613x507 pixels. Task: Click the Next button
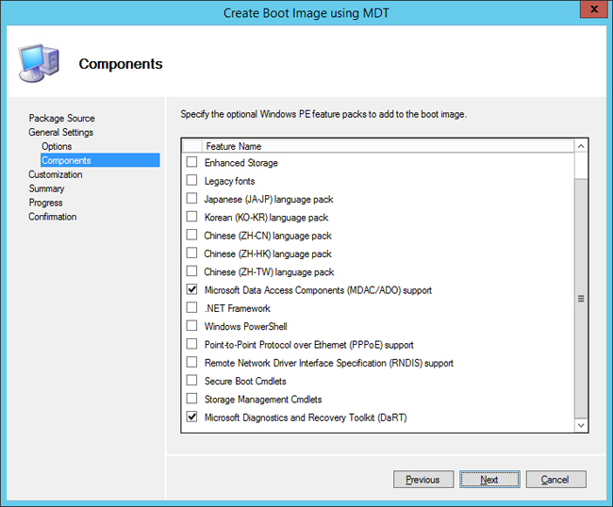(489, 480)
